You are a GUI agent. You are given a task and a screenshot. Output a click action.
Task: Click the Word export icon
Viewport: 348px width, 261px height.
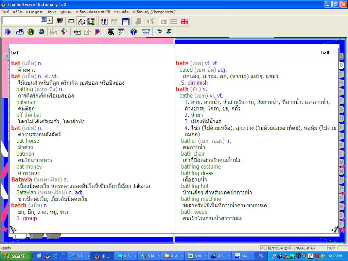pyautogui.click(x=20, y=32)
